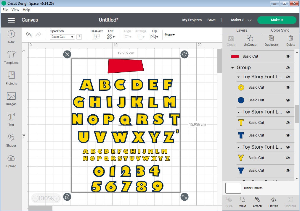The width and height of the screenshot is (300, 211).
Task: Select the Attach icon
Action: [x=257, y=202]
